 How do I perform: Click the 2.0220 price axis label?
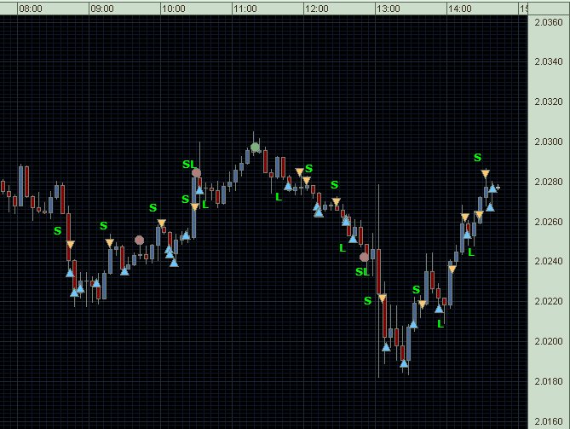click(549, 301)
